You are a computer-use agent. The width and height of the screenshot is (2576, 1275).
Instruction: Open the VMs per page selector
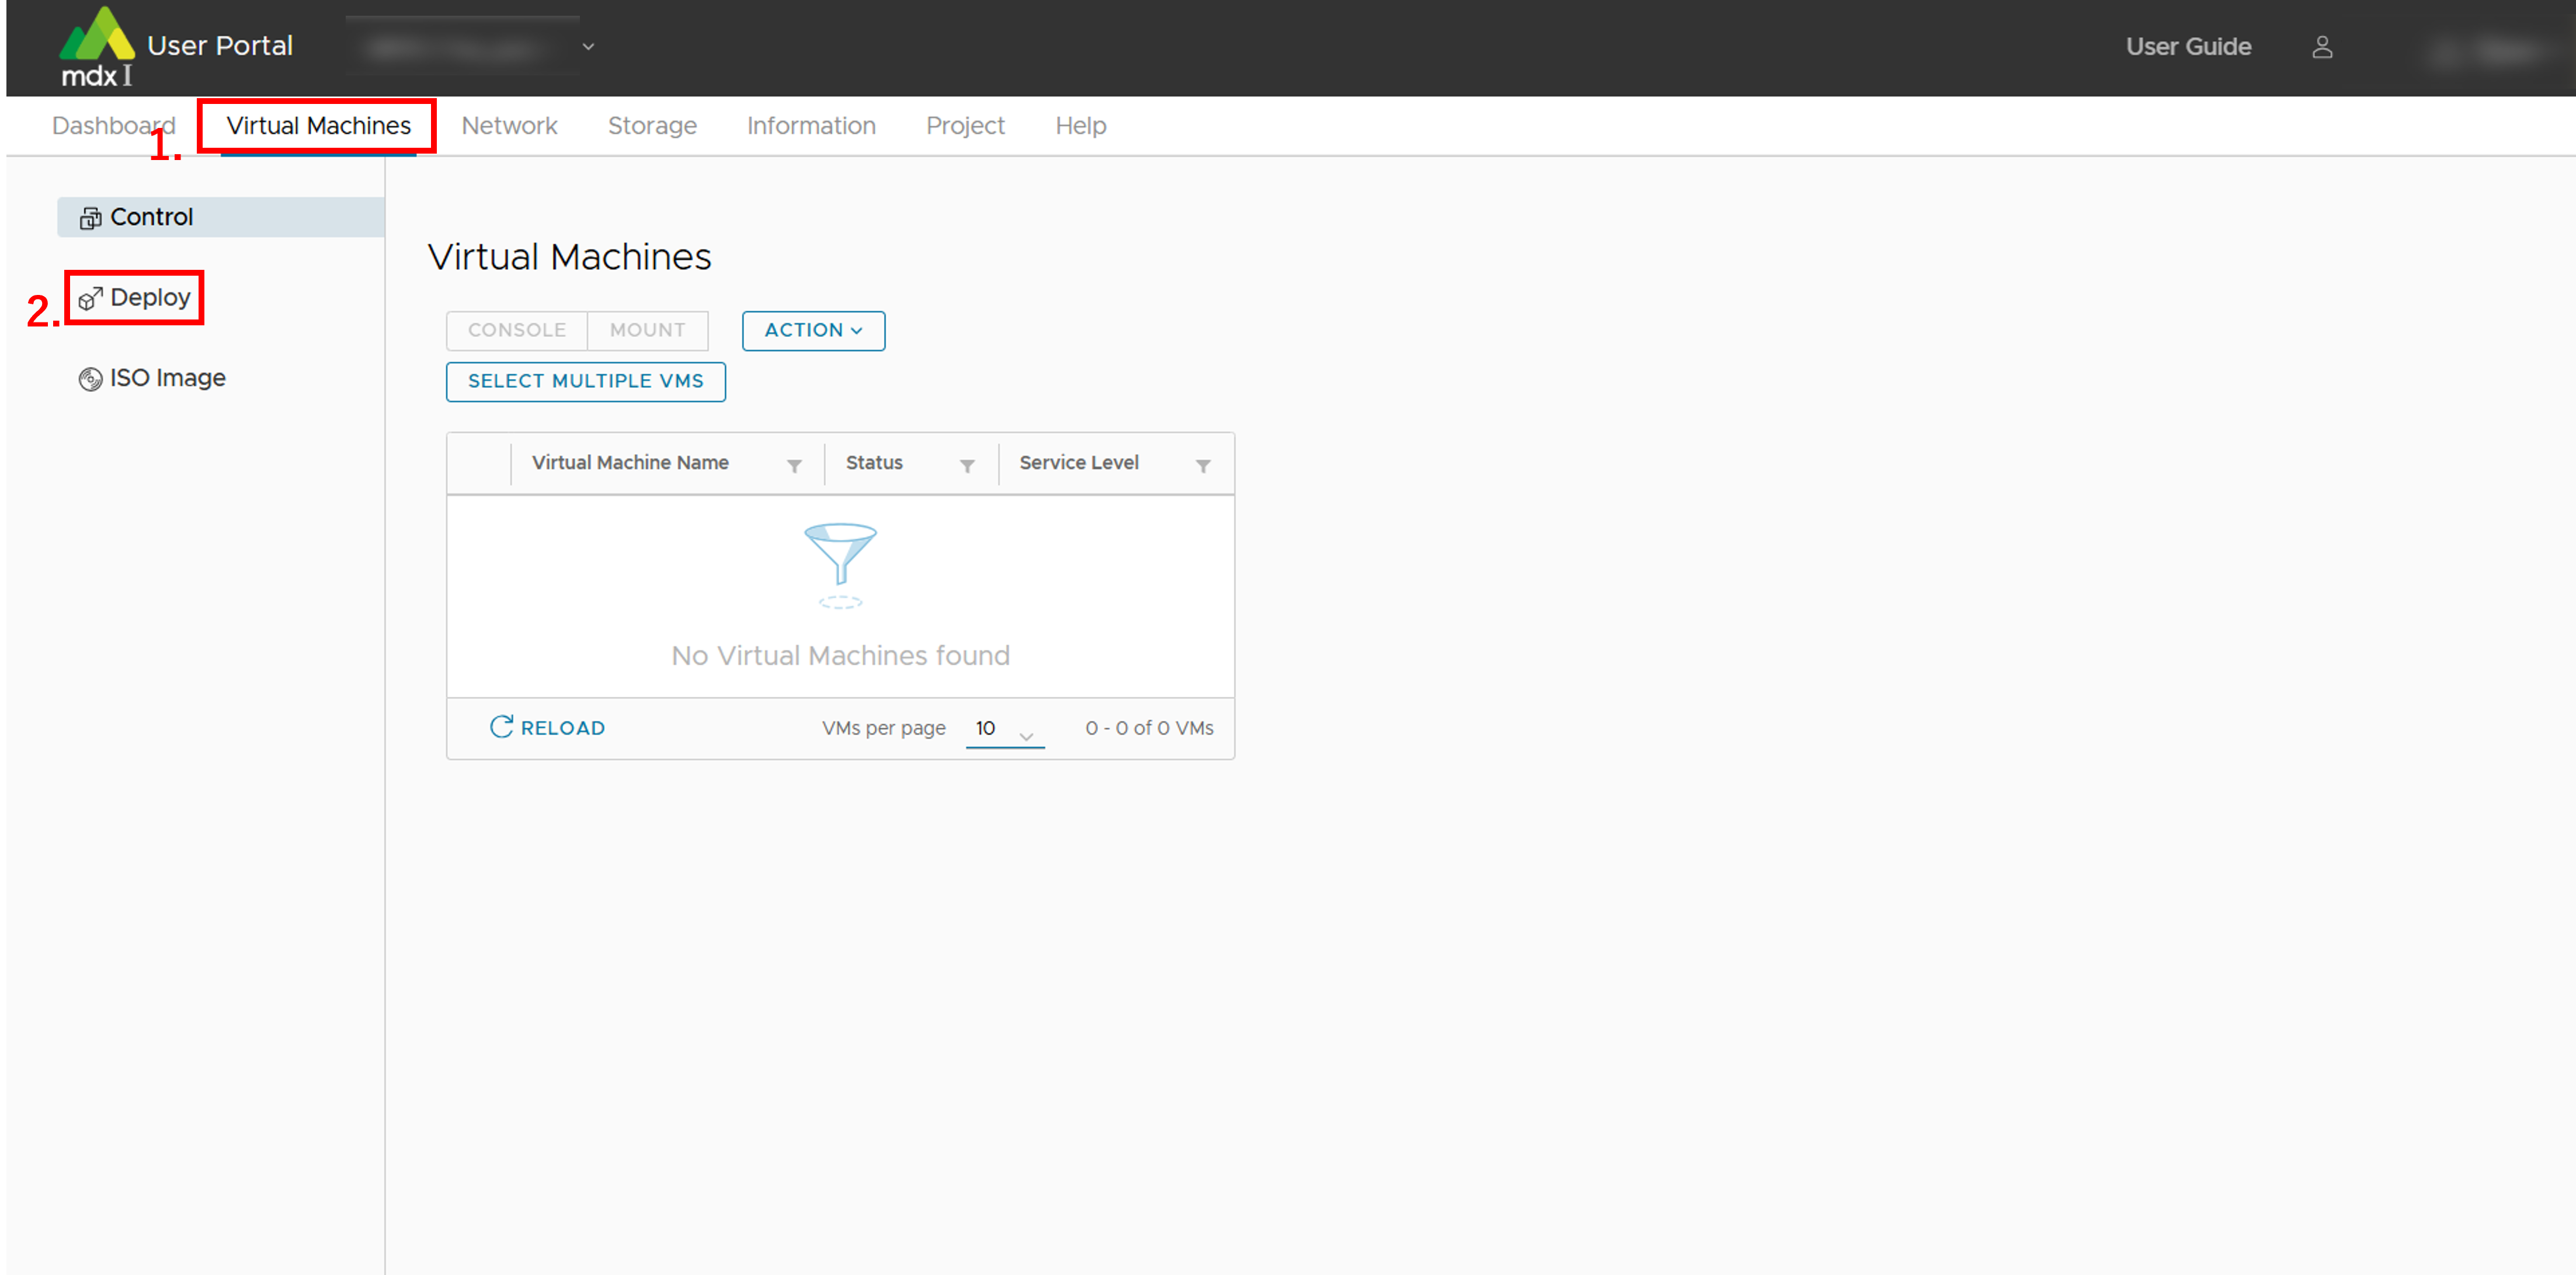point(1004,729)
